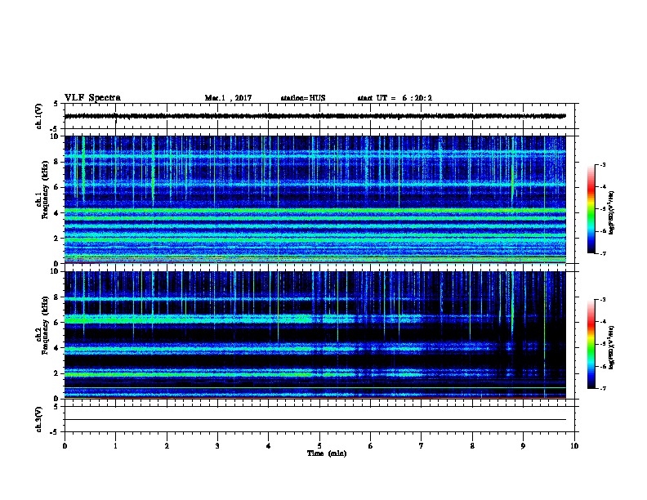Click the flat ch.3 waveform panel
The width and height of the screenshot is (647, 500).
click(x=319, y=419)
